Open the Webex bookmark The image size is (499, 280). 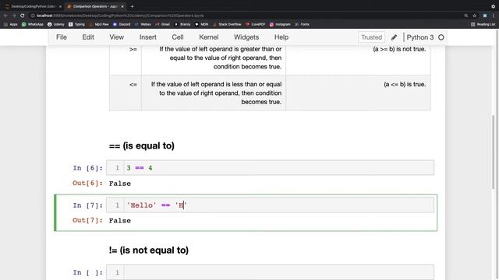143,24
